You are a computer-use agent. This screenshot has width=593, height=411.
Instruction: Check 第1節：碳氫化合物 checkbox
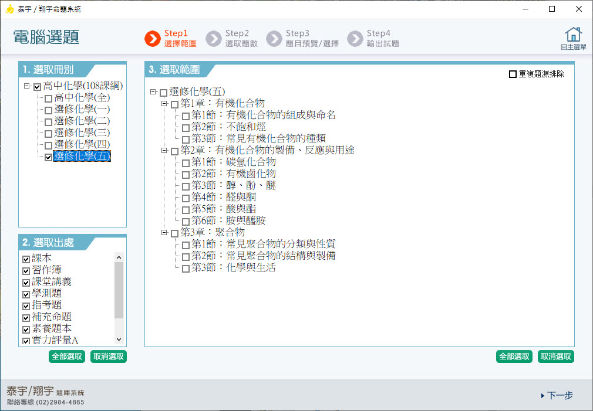pos(186,163)
